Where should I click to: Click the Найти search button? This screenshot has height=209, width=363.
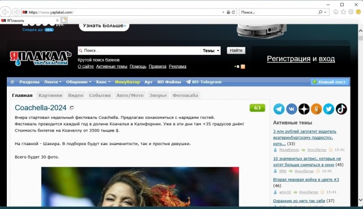click(x=236, y=50)
